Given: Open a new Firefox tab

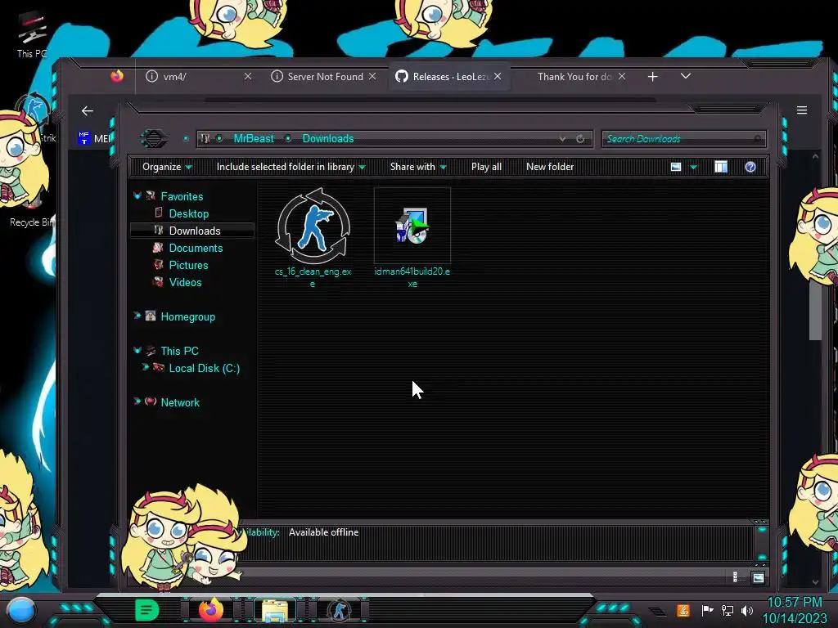Looking at the screenshot, I should [x=652, y=77].
